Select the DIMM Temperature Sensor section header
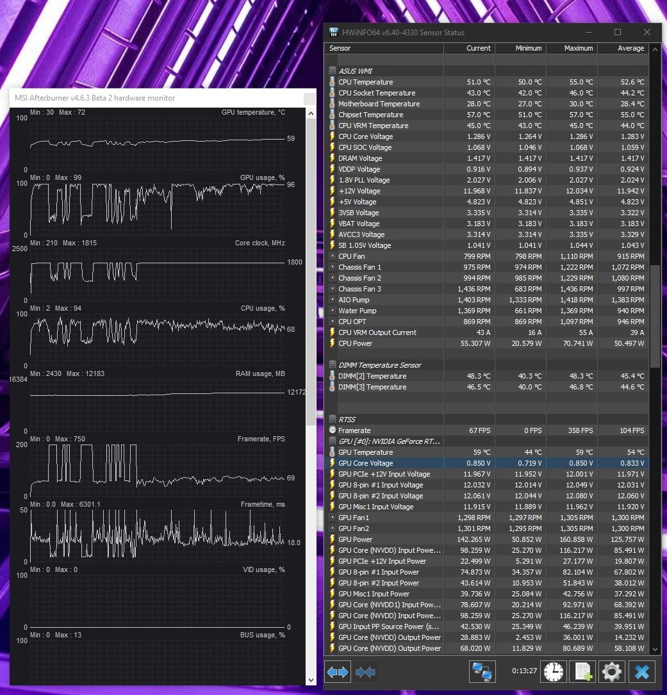Screen dimensions: 667x695 (x=486, y=364)
